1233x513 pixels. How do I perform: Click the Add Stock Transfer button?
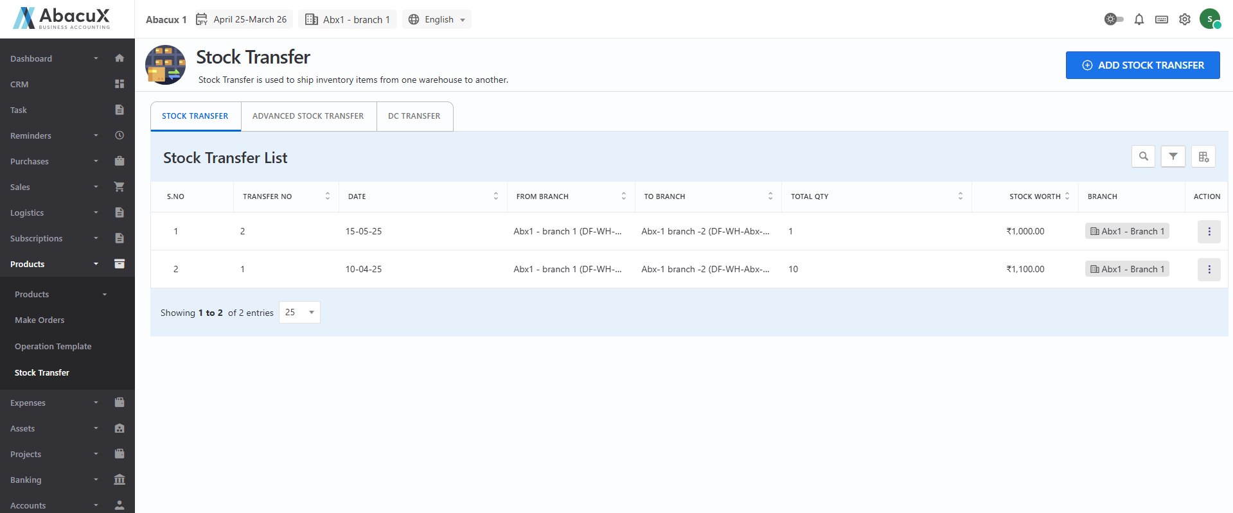pos(1142,65)
